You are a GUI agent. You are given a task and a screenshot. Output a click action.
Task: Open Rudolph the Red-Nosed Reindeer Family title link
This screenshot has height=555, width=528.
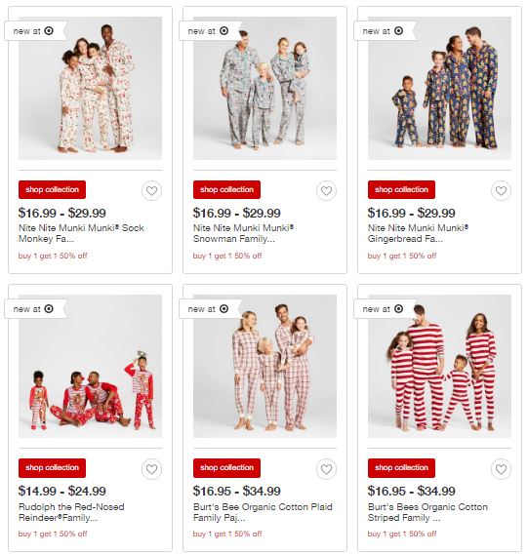click(71, 512)
